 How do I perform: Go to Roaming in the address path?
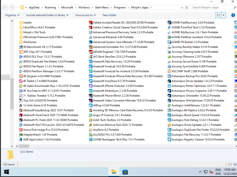[x=50, y=8]
